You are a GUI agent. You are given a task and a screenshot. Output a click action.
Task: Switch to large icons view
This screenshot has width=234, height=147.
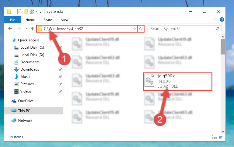(221, 137)
